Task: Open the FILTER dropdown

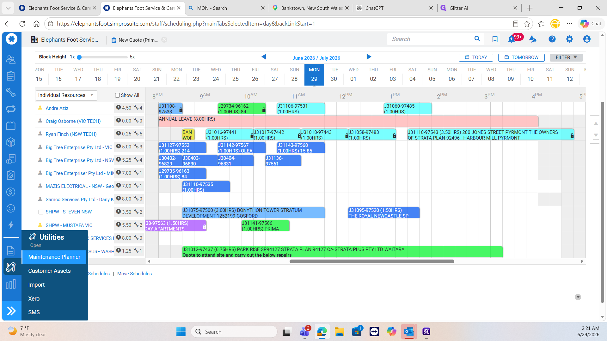Action: click(x=566, y=57)
